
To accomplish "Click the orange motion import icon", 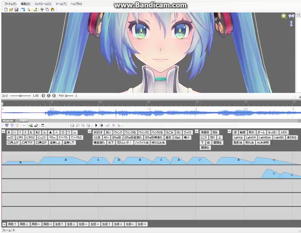I will click(x=29, y=9).
